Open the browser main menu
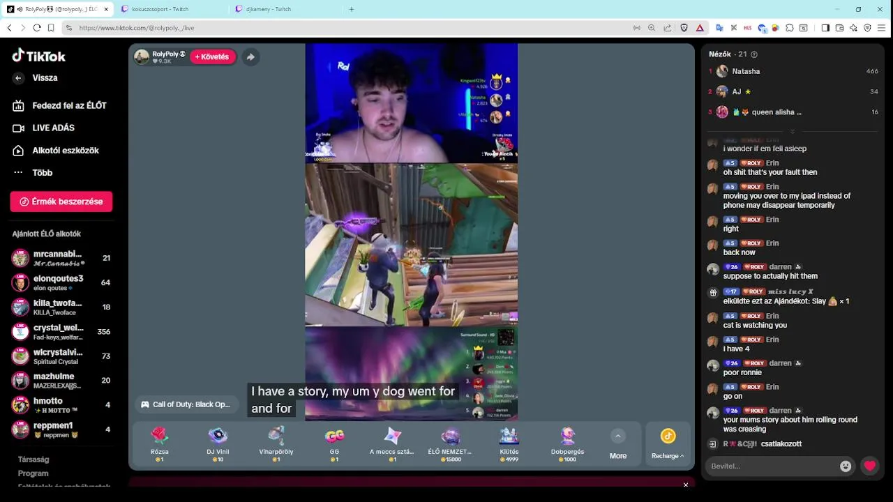Viewport: 893px width, 502px height. 881,28
